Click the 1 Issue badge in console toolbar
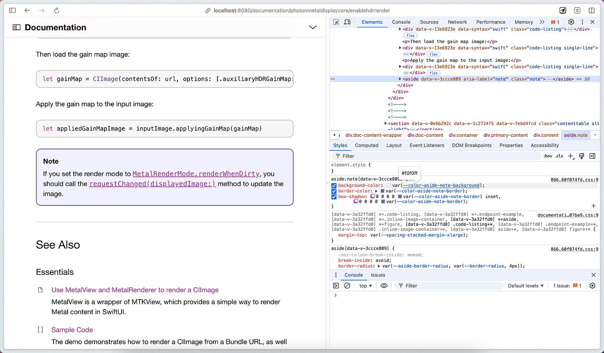 [567, 286]
